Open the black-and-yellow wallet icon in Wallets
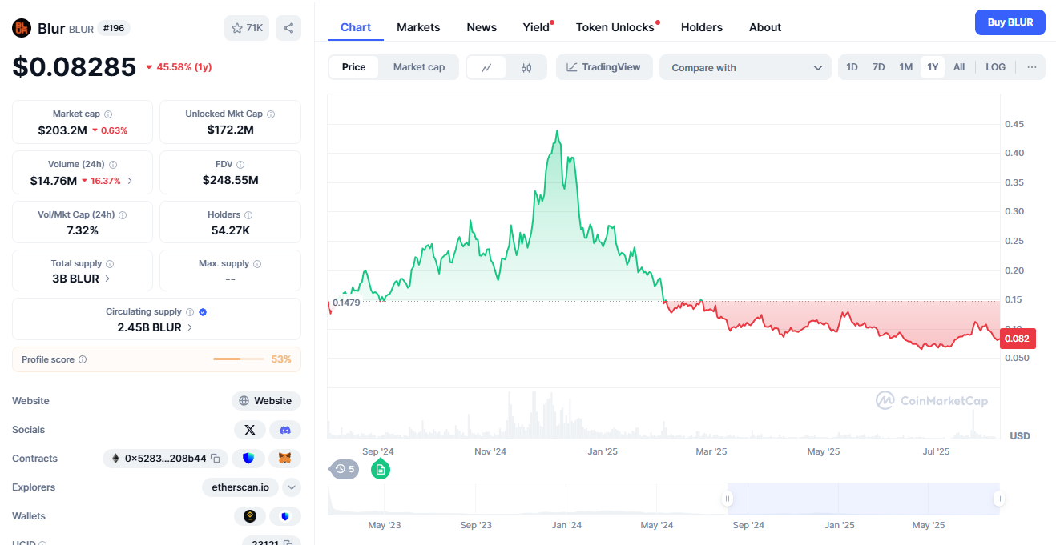Image resolution: width=1056 pixels, height=545 pixels. point(250,516)
